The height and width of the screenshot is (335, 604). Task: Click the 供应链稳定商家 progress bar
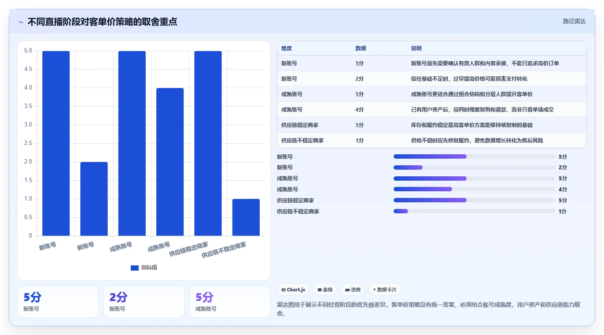(x=474, y=200)
